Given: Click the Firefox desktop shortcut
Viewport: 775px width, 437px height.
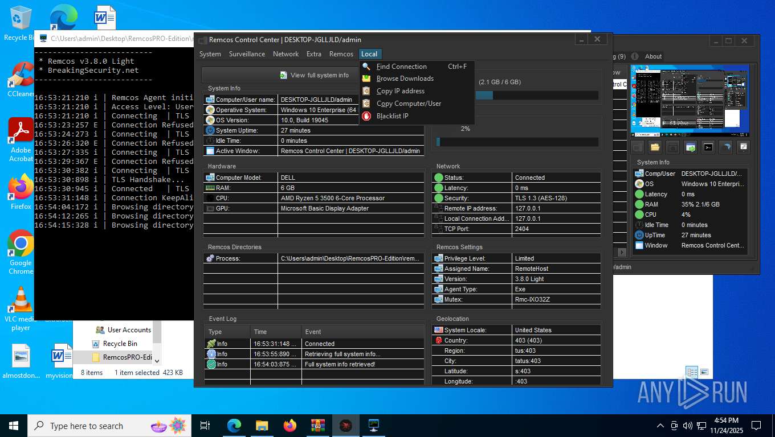Looking at the screenshot, I should click(21, 192).
